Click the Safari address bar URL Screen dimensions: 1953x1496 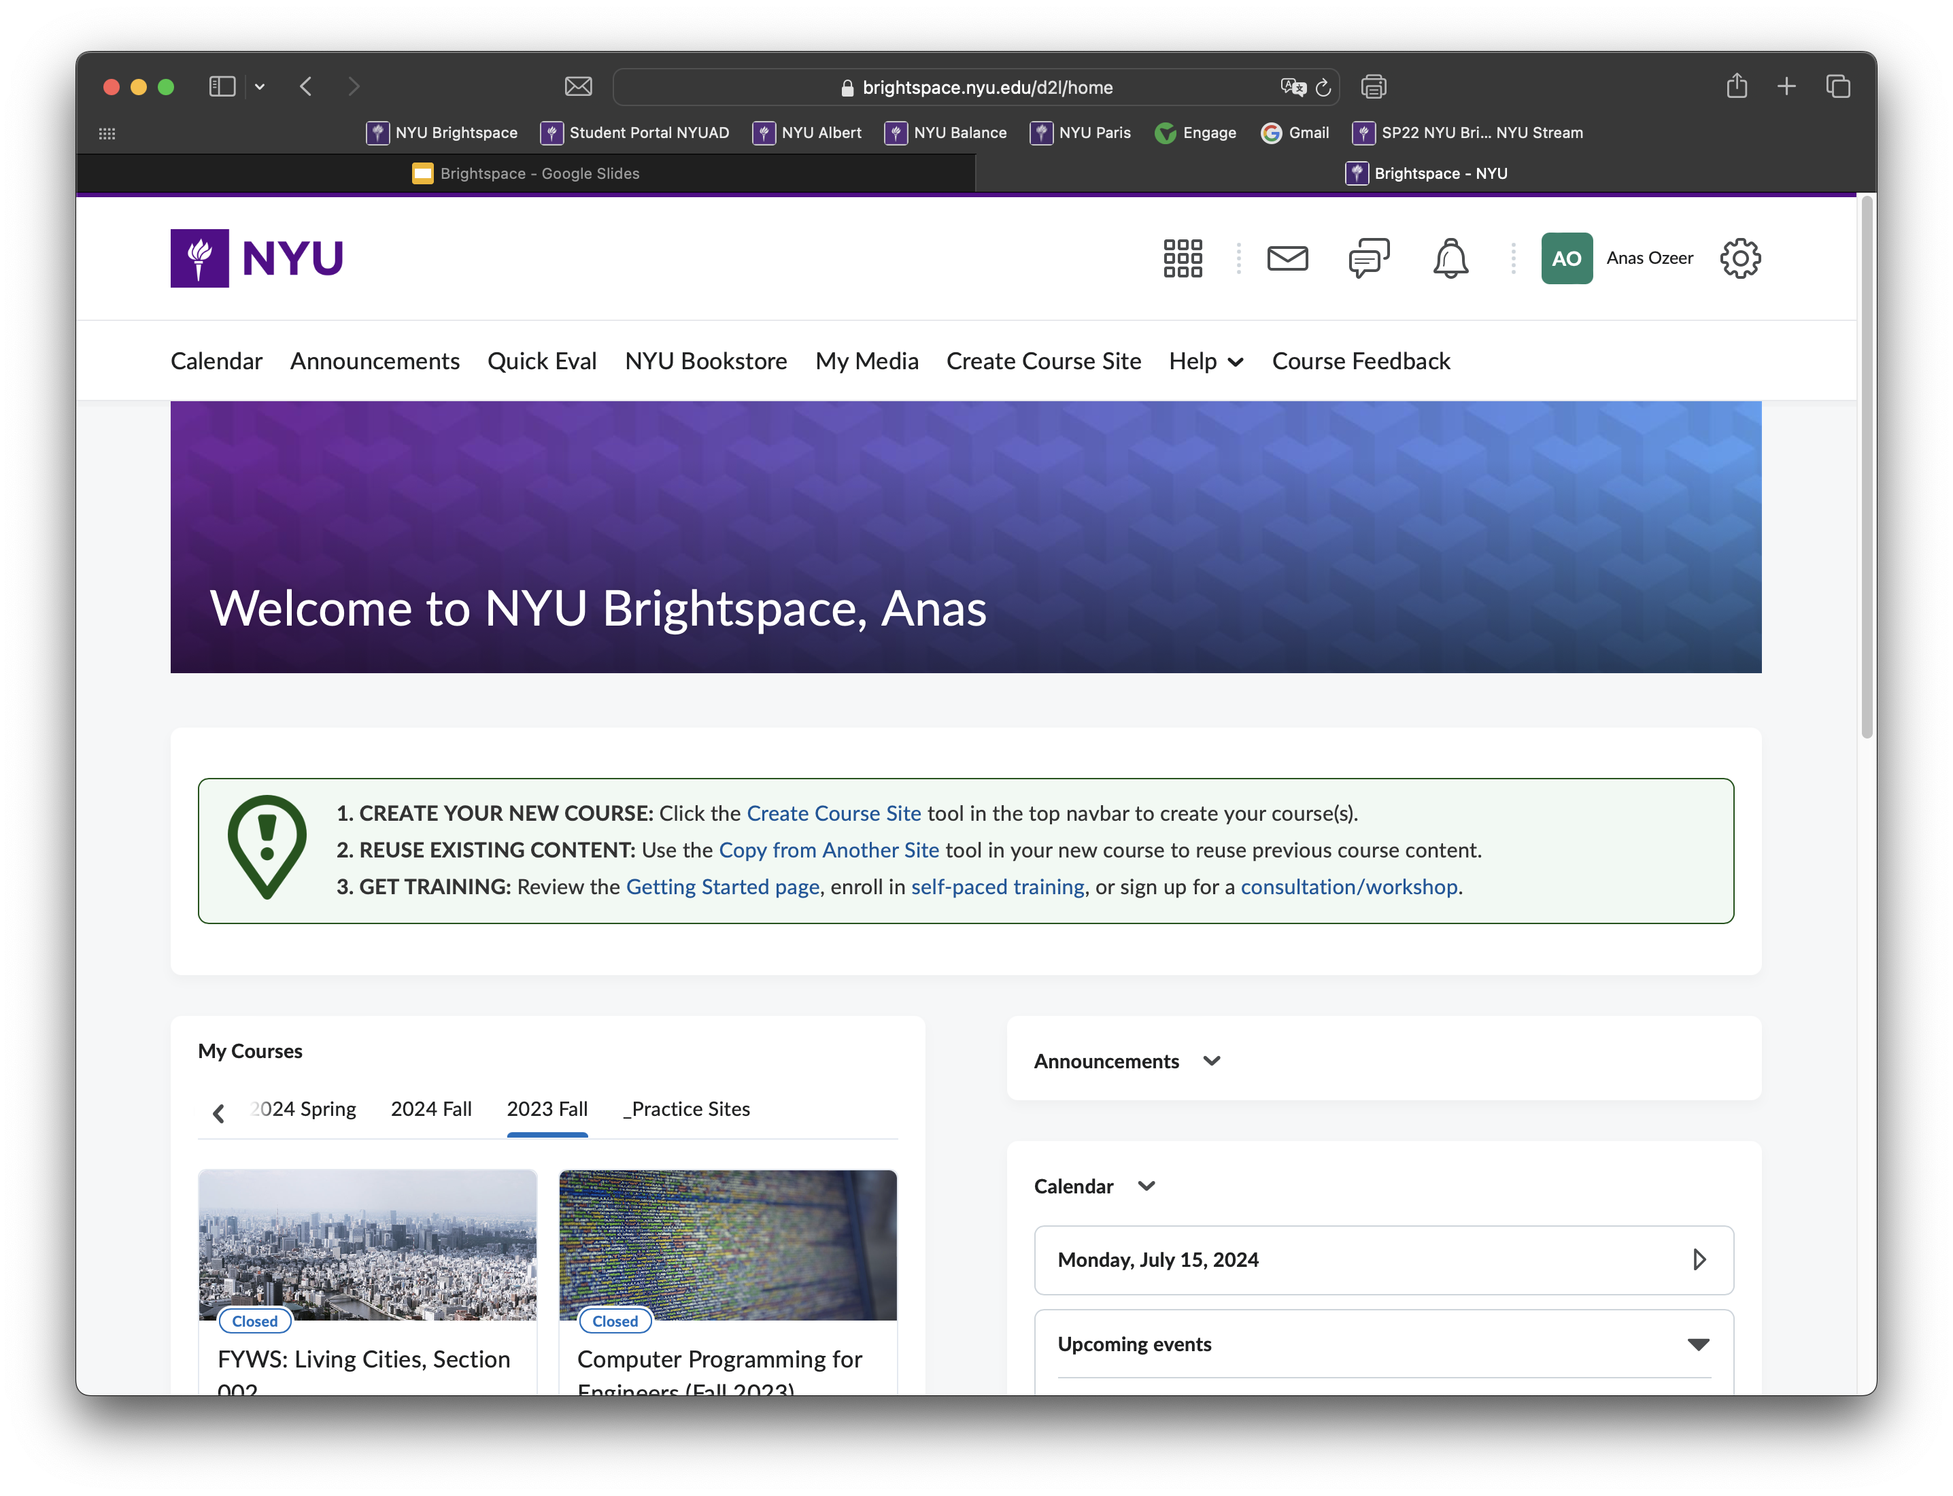(x=987, y=87)
